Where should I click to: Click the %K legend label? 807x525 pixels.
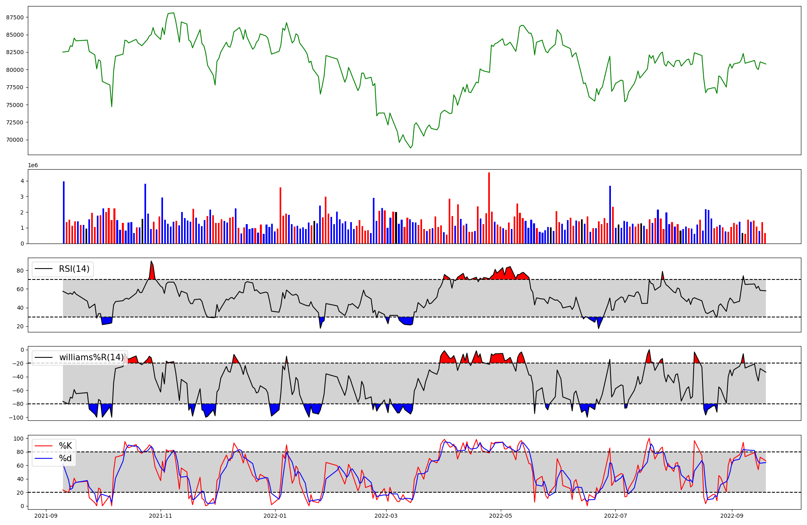coord(65,446)
